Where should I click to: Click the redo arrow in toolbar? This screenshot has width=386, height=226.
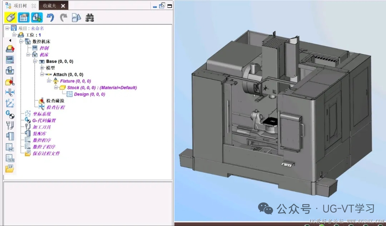(x=64, y=18)
